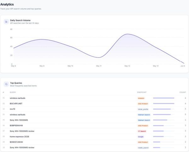Screen dimensions: 189x152
Task: Click the Walmart Search badge for Sony WH-1000XM5
Action: [144, 120]
